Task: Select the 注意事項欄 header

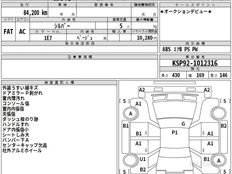Action: coord(80,57)
